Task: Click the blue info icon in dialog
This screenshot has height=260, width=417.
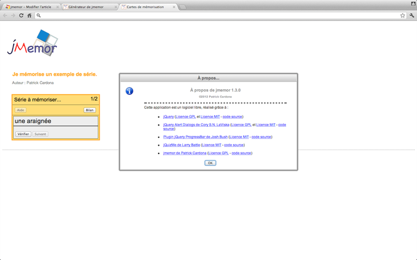Action: pos(129,91)
